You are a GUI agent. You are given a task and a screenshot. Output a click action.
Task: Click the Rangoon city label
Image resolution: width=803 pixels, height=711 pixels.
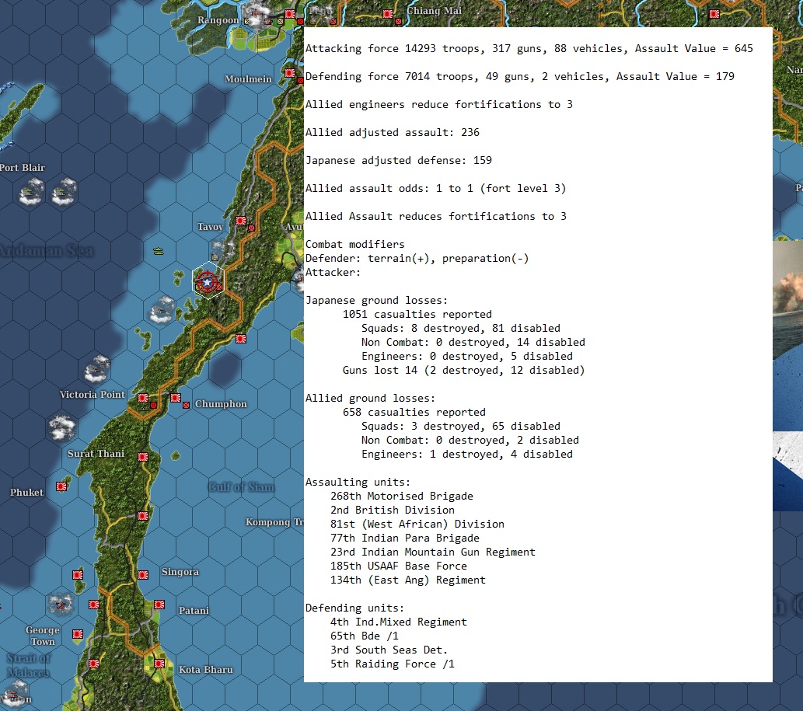point(218,20)
